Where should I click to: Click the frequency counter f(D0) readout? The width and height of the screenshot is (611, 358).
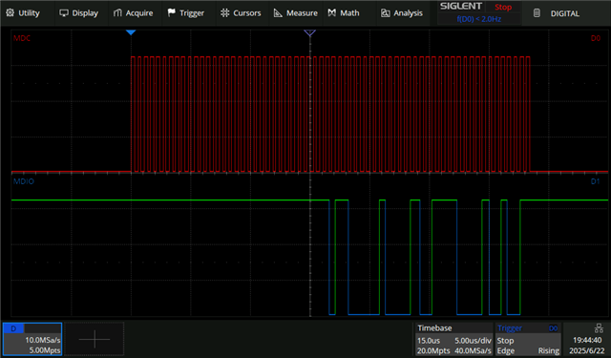479,19
